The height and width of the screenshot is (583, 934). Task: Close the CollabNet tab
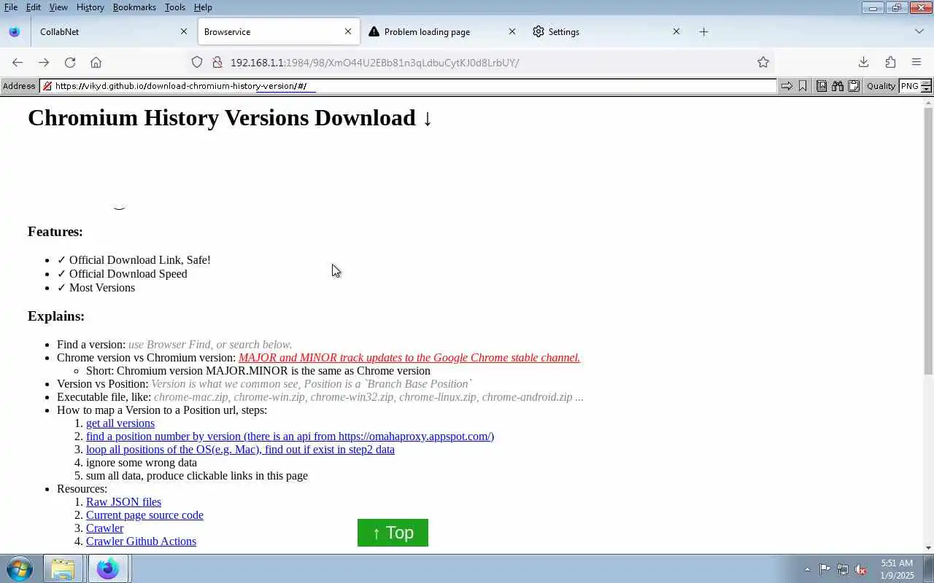tap(184, 32)
